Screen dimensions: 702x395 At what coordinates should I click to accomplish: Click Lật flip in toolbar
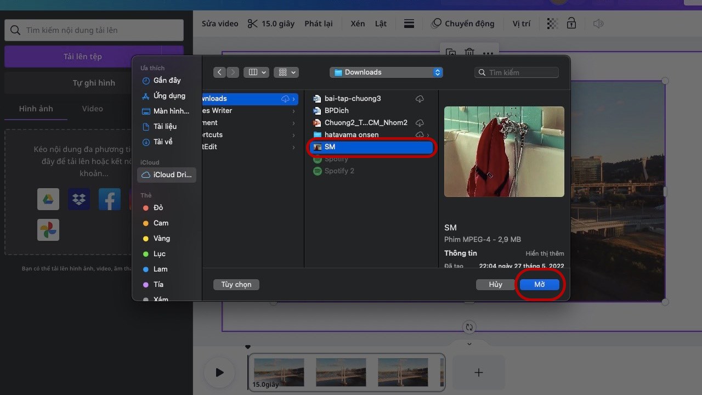click(x=381, y=24)
